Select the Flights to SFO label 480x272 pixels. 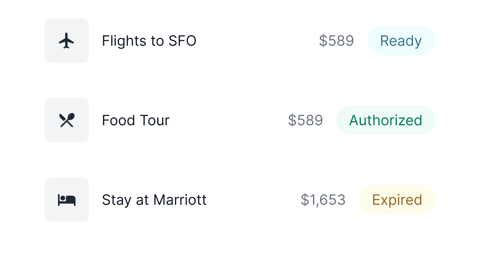click(x=149, y=41)
